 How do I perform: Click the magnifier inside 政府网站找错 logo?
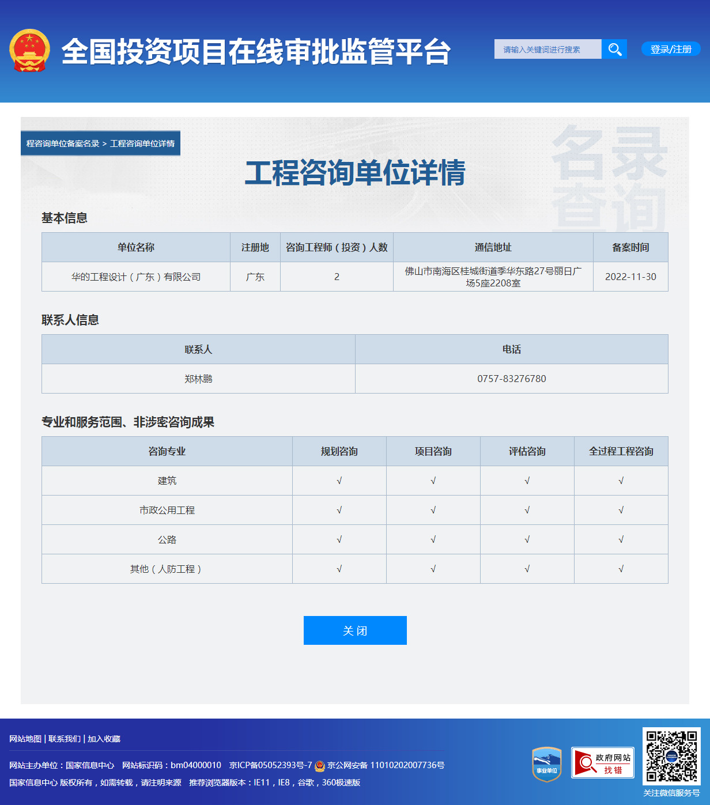585,763
